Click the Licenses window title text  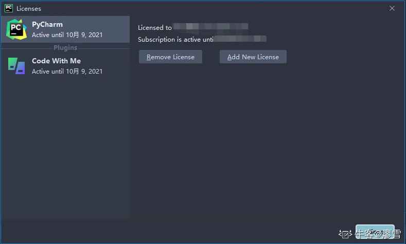[x=29, y=9]
